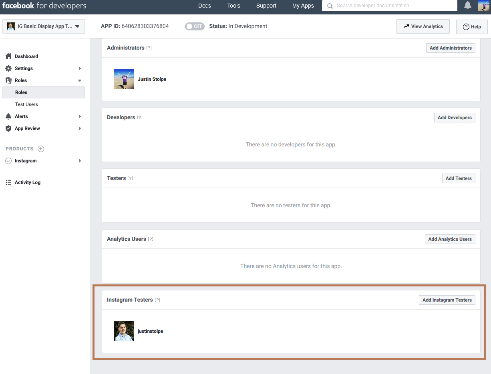Expand the Instagram product arrow
The image size is (491, 374).
click(80, 161)
